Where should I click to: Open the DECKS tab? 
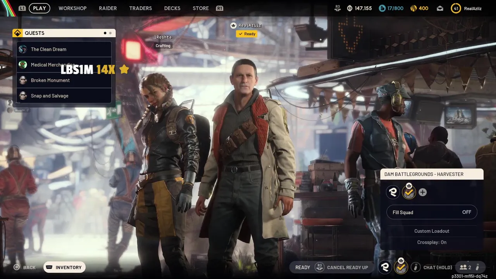tap(172, 8)
